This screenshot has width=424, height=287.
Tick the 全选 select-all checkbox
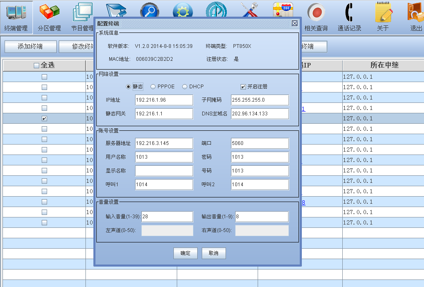tap(36, 65)
